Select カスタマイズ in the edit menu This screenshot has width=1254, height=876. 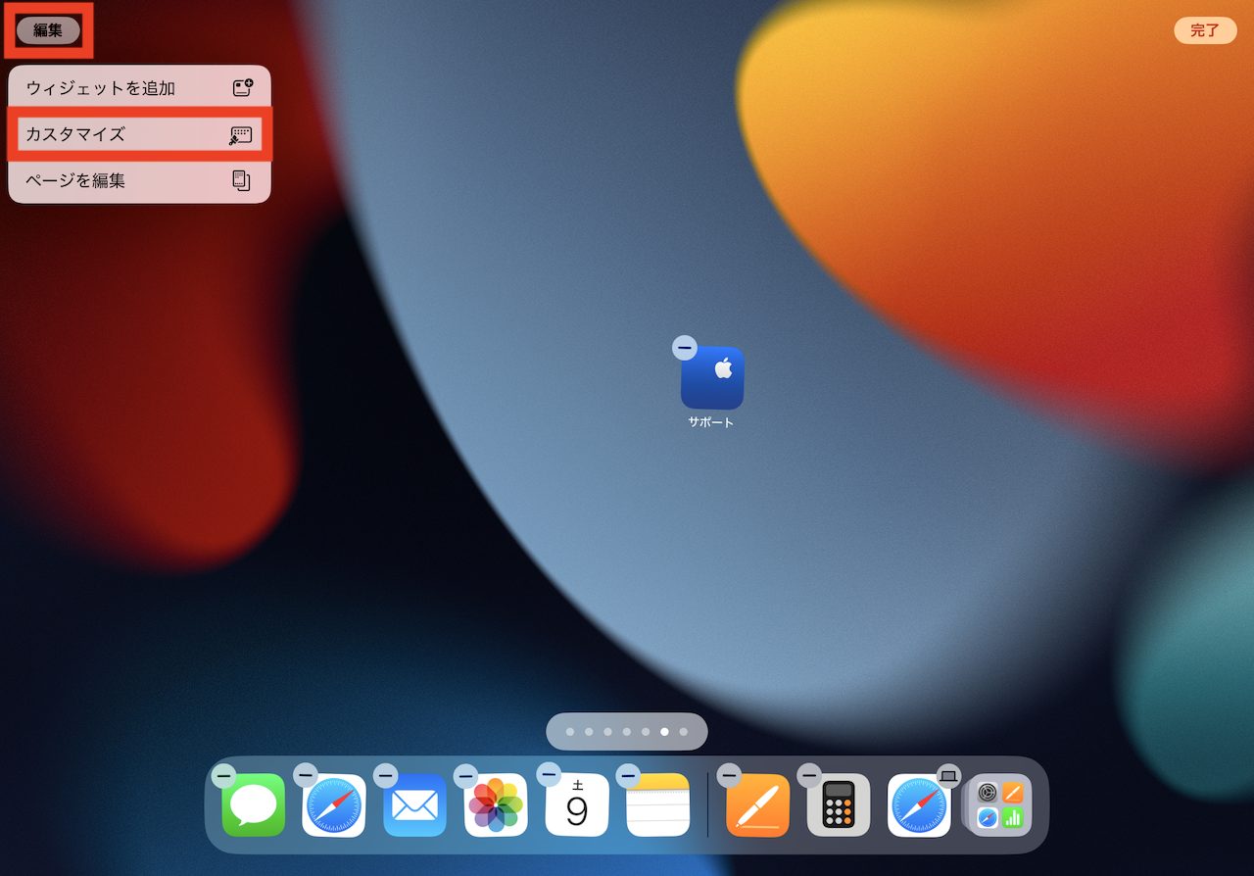pyautogui.click(x=140, y=134)
